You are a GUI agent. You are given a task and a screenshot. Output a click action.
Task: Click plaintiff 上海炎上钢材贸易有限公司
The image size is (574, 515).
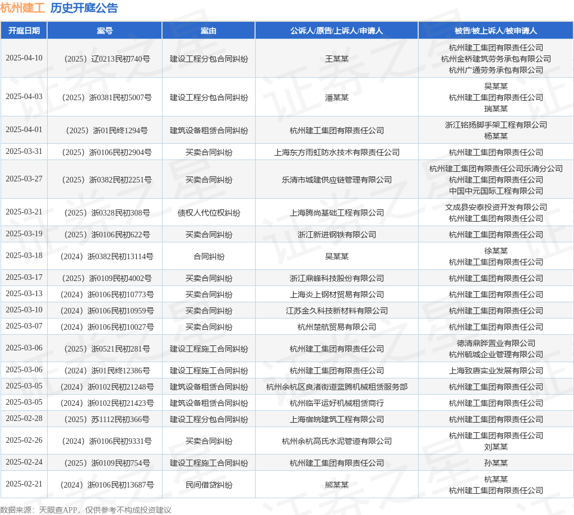(337, 294)
